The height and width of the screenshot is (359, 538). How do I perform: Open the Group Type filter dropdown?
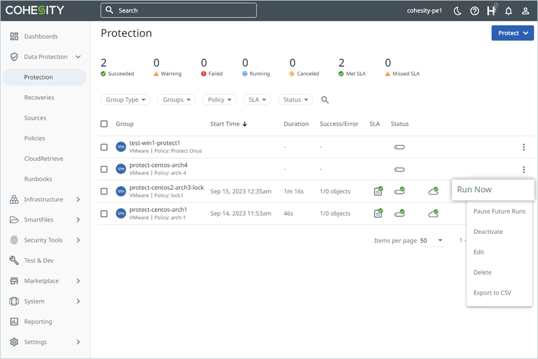126,100
